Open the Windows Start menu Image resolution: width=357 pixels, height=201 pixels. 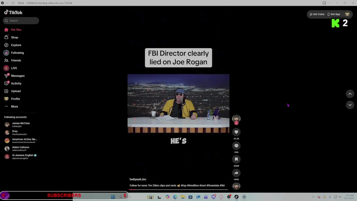click(x=113, y=197)
